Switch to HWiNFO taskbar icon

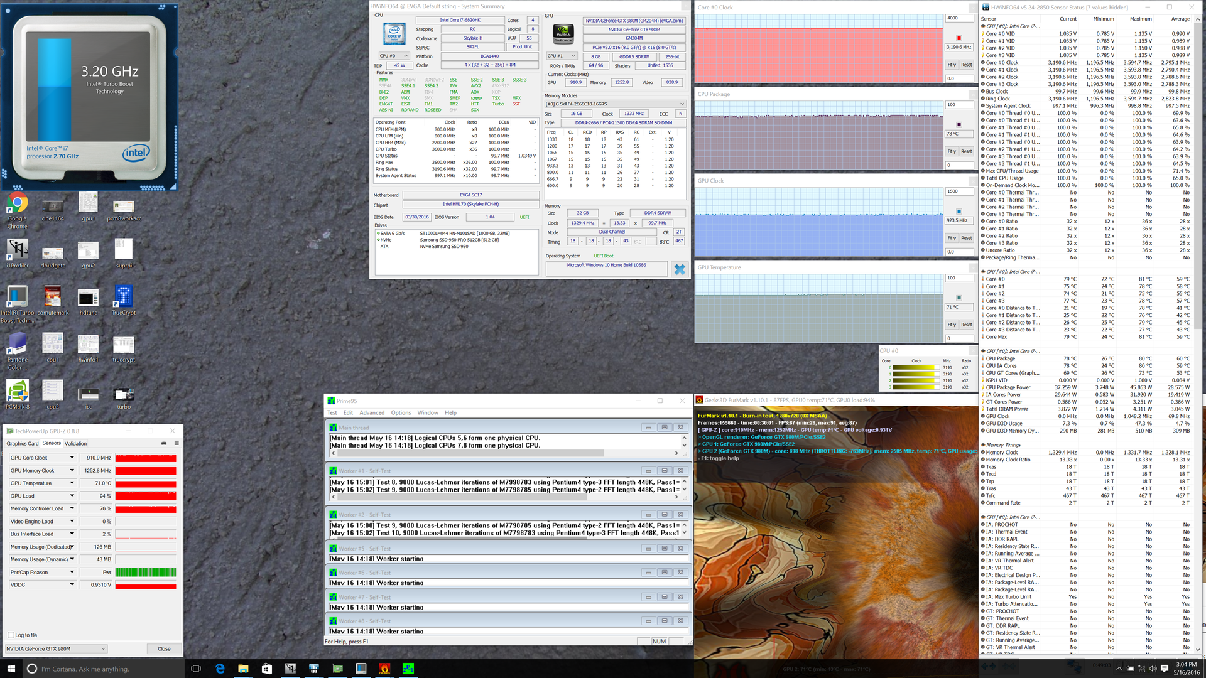[x=313, y=669]
